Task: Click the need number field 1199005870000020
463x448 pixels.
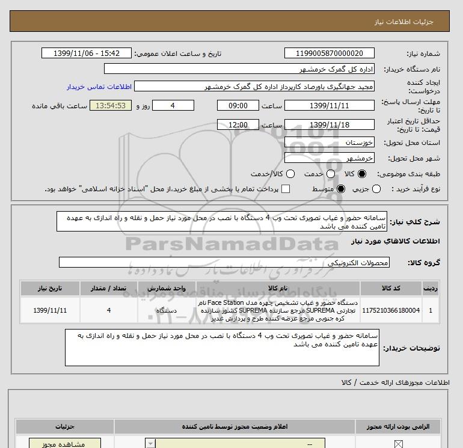Action: (330, 54)
